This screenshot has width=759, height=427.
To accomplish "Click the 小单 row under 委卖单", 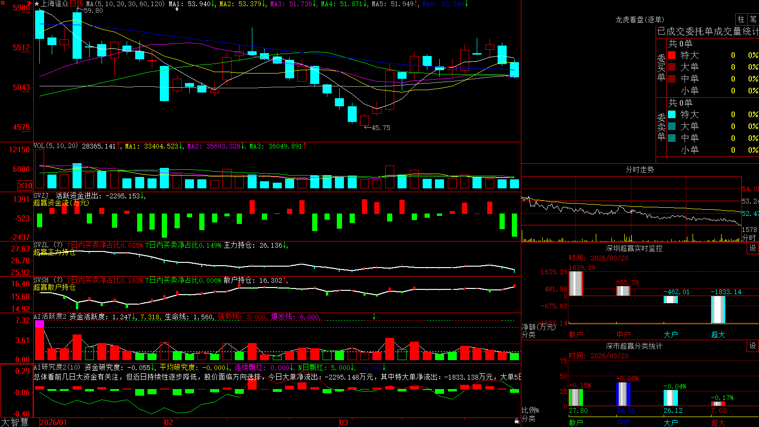I will pos(713,150).
